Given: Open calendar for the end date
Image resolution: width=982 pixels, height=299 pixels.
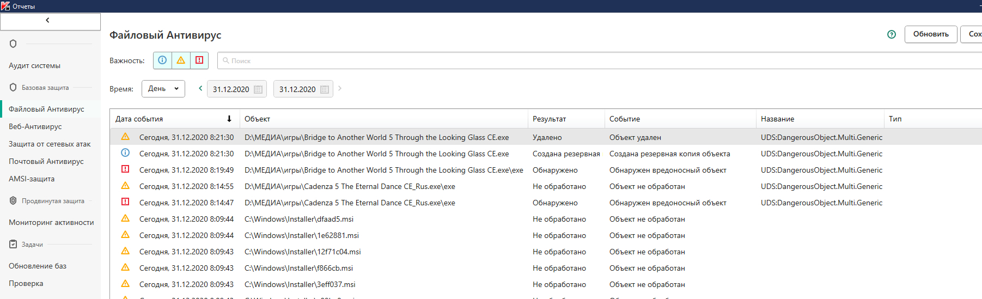Looking at the screenshot, I should pos(325,89).
